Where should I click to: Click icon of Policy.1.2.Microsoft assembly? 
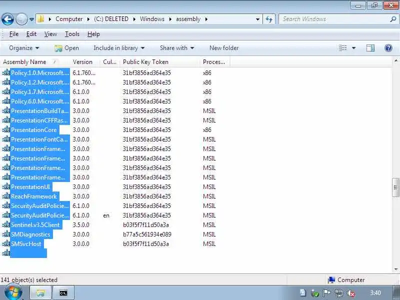[5, 82]
